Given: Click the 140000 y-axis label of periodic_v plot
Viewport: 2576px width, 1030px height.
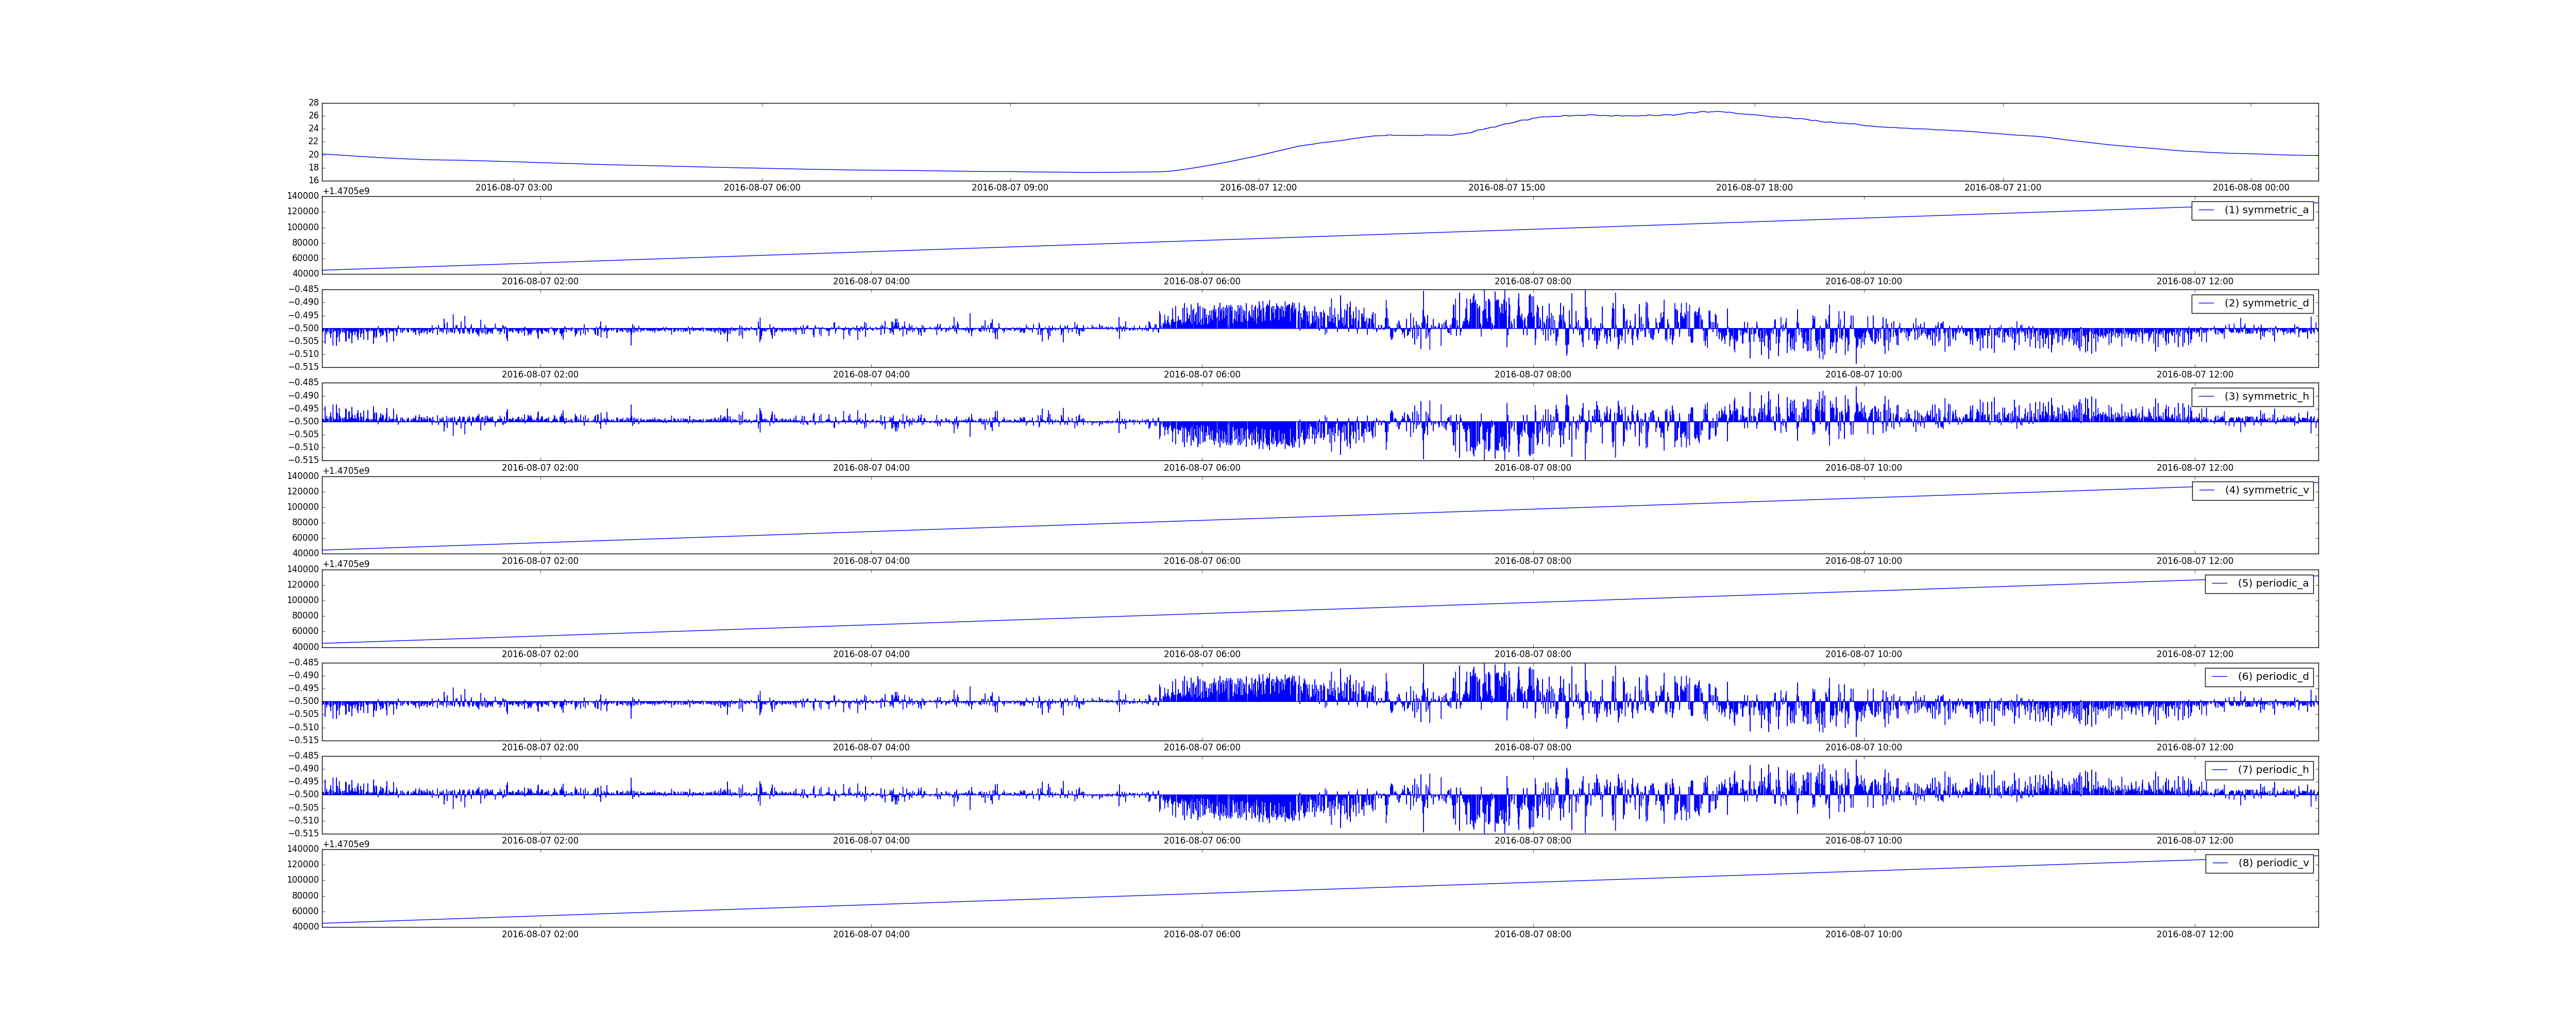Looking at the screenshot, I should pyautogui.click(x=302, y=849).
